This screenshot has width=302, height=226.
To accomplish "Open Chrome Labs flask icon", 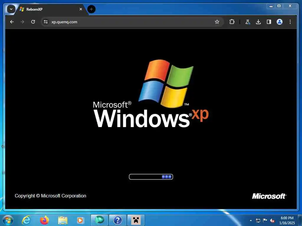I will click(x=248, y=22).
